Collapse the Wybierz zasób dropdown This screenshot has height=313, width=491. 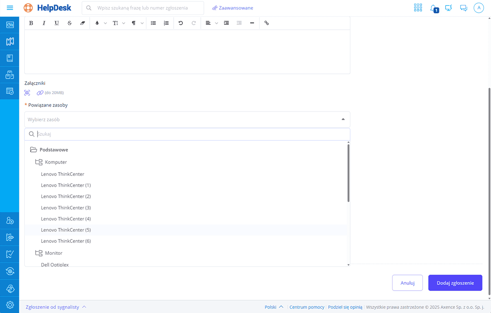point(343,119)
